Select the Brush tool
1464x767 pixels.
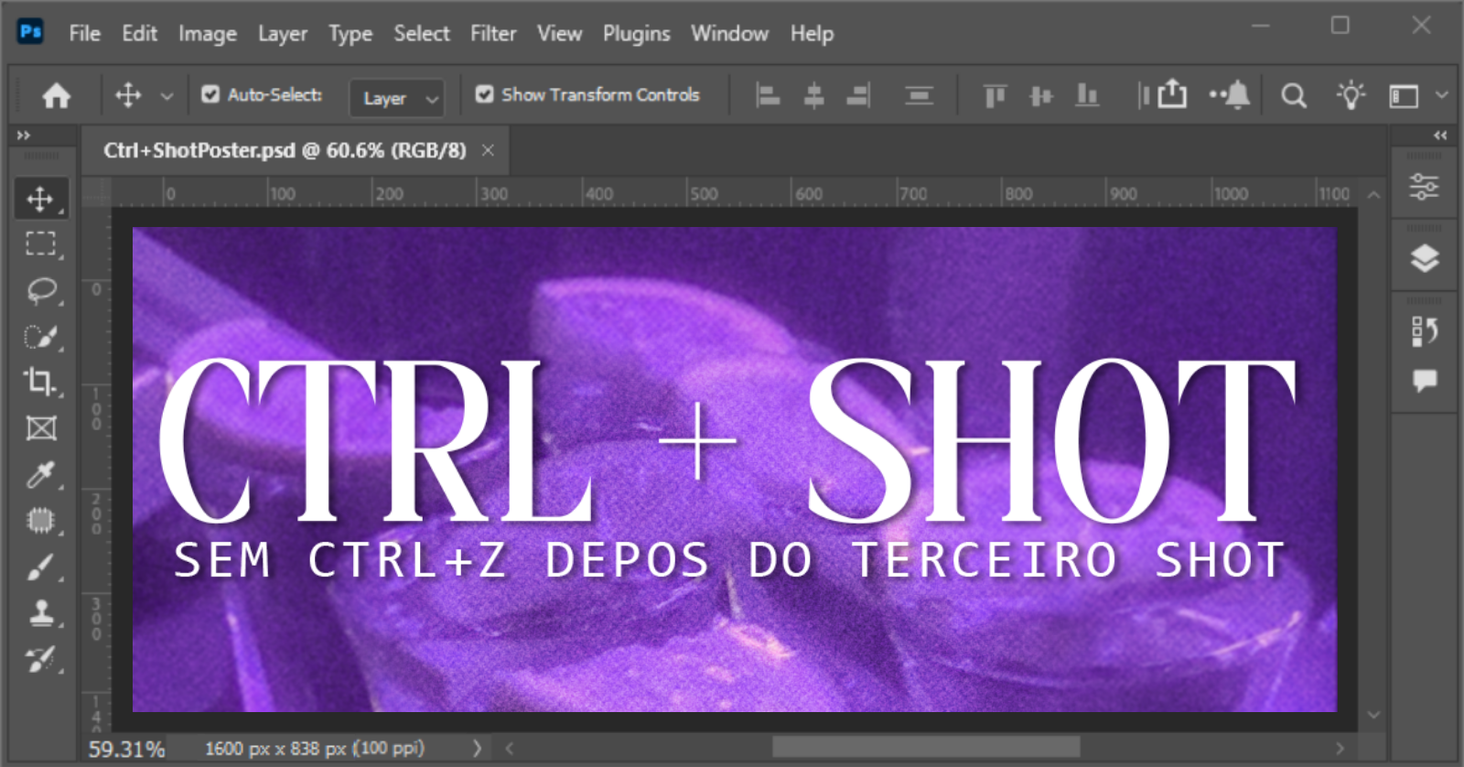tap(40, 567)
